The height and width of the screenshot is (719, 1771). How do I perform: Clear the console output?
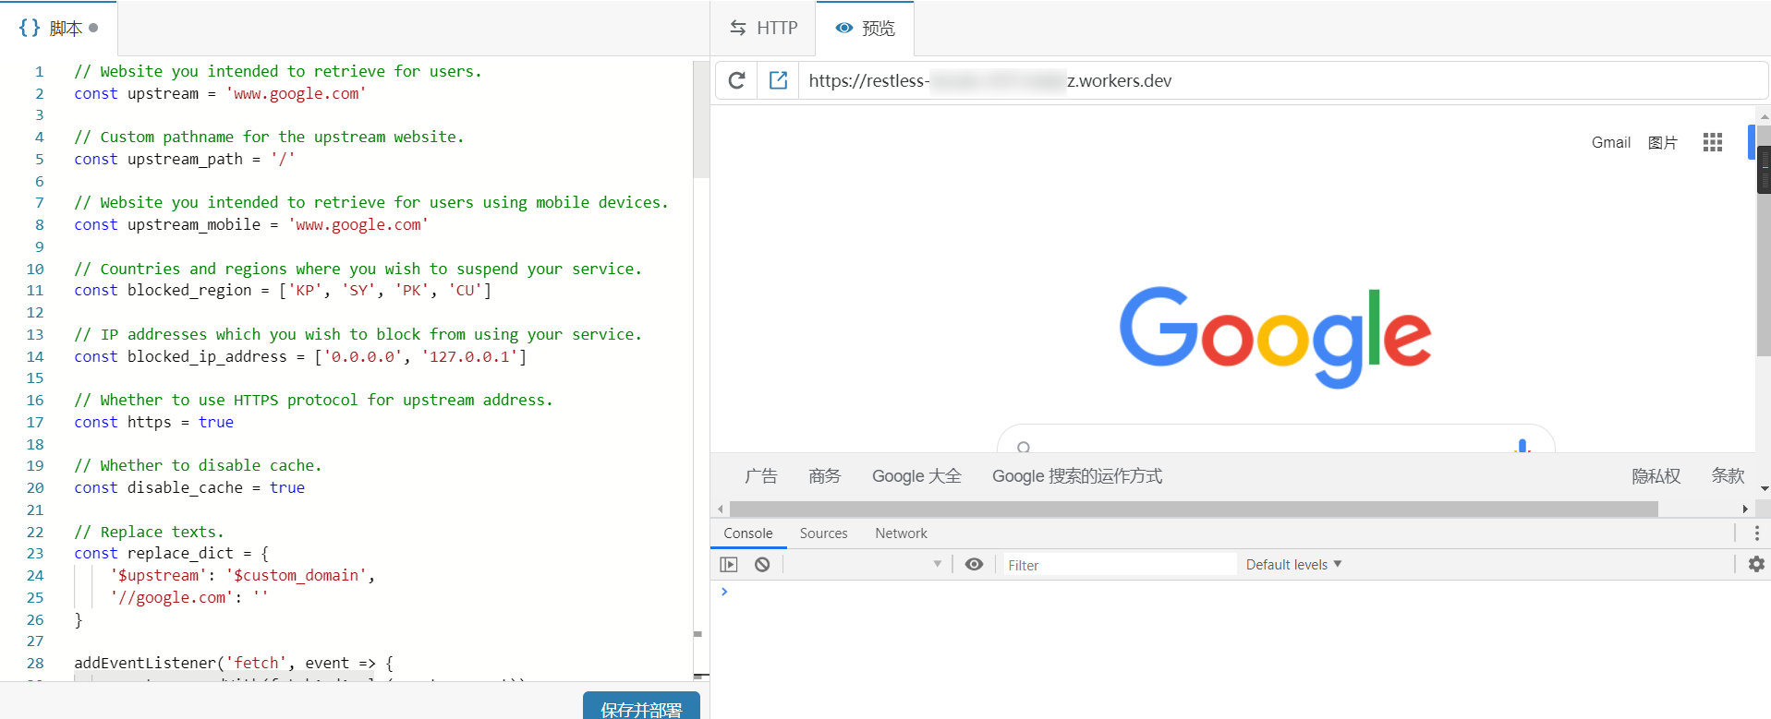pyautogui.click(x=762, y=565)
